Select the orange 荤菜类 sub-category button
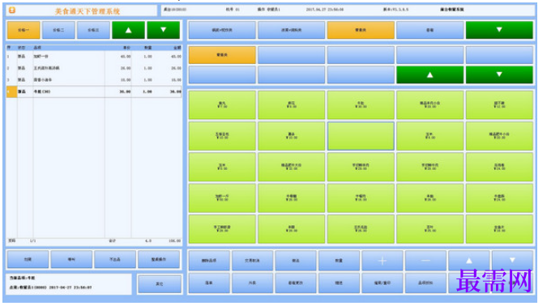The image size is (547, 306). click(x=222, y=55)
